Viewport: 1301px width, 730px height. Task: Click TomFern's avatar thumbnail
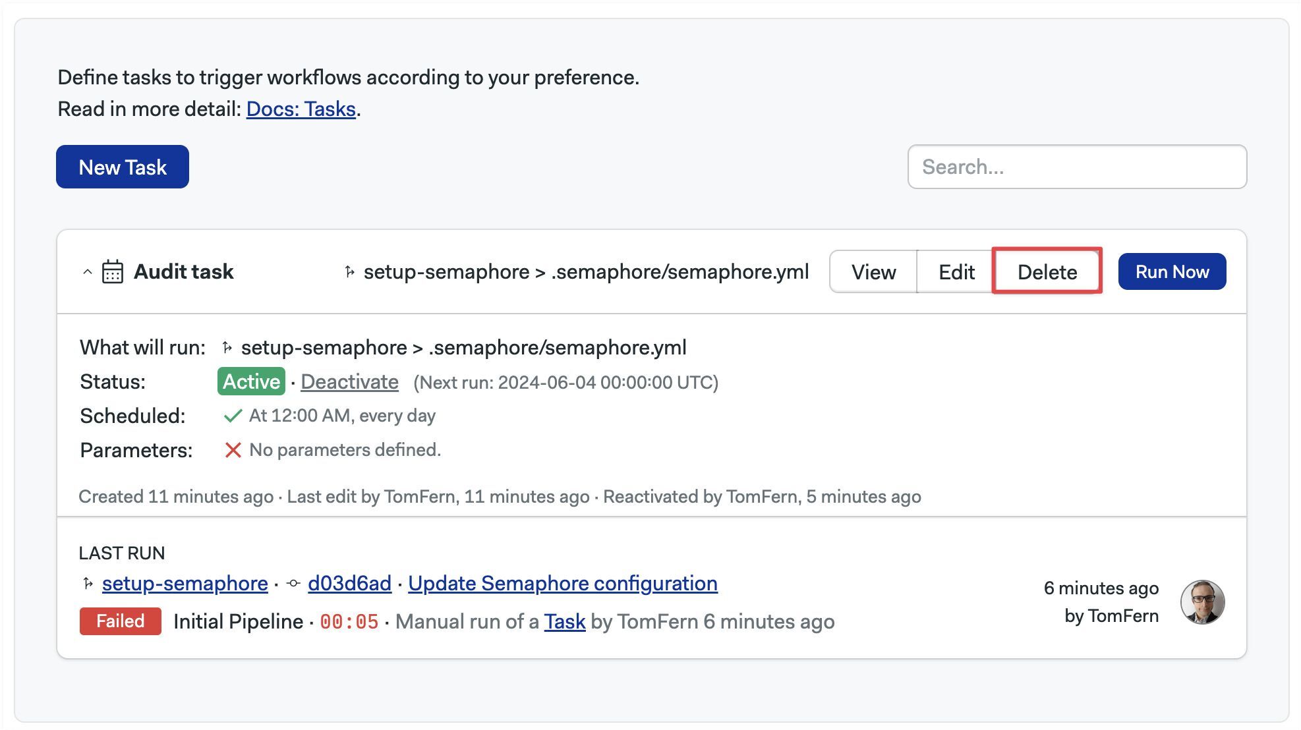coord(1202,602)
